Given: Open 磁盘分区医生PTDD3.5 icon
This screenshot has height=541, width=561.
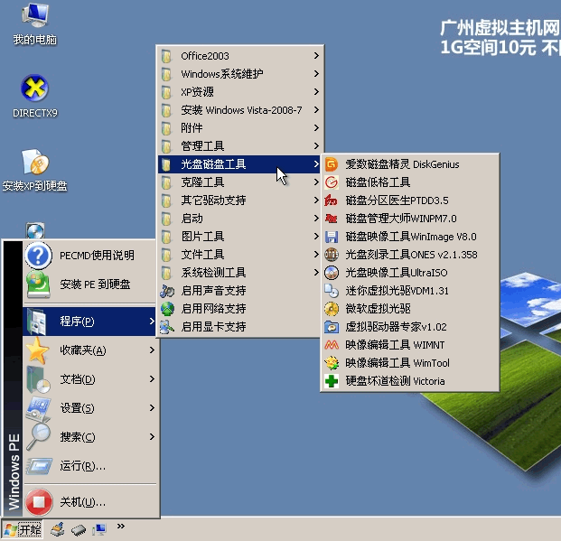Looking at the screenshot, I should tap(332, 201).
